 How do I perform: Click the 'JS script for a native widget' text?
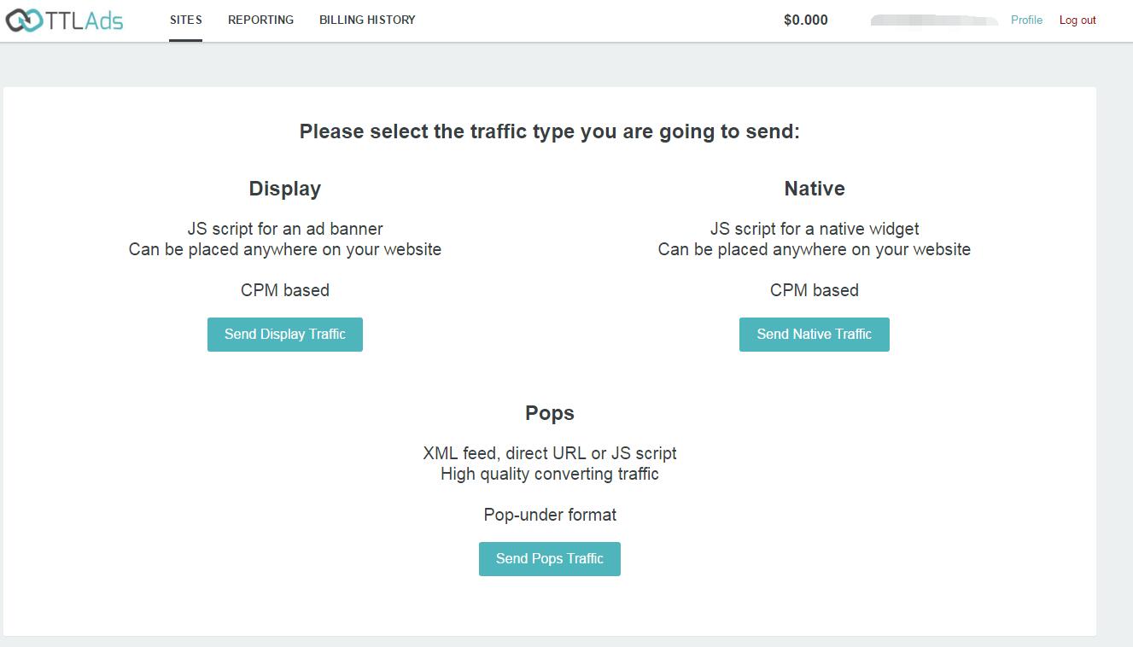click(814, 229)
